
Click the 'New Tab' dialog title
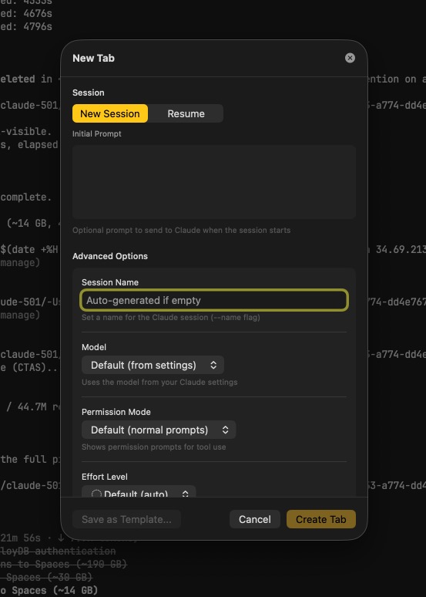coord(93,59)
